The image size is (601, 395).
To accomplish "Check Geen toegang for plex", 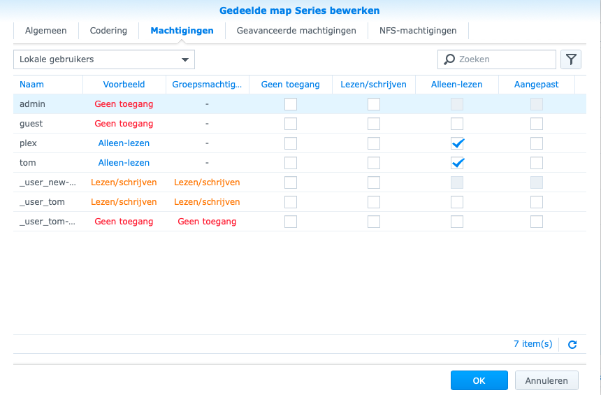I will [291, 143].
